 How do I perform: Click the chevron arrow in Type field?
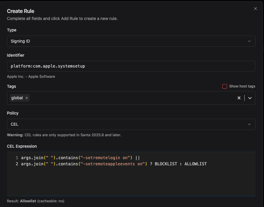249,41
